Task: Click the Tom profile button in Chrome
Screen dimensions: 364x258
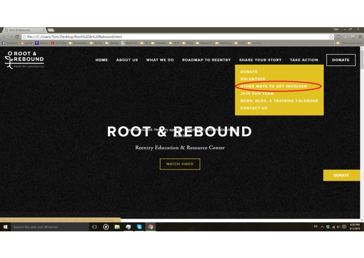Action: point(336,29)
